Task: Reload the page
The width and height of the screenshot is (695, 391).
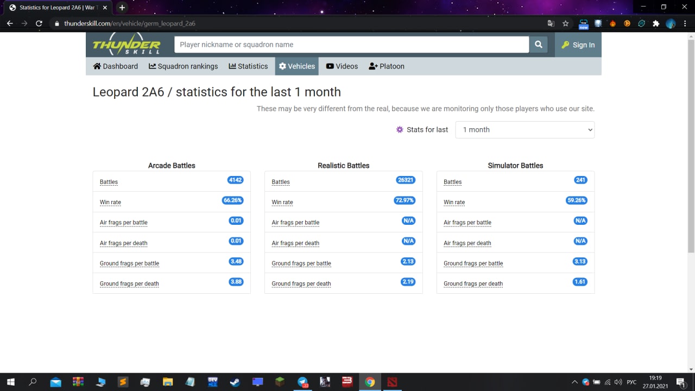Action: click(x=39, y=23)
